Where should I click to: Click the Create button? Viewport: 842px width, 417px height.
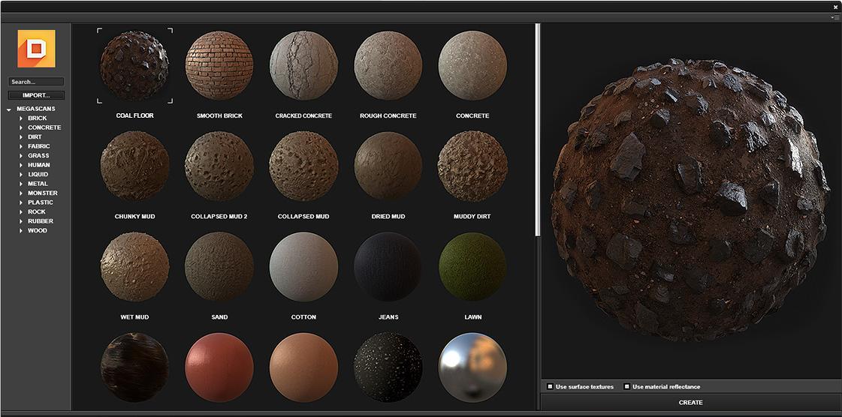690,403
